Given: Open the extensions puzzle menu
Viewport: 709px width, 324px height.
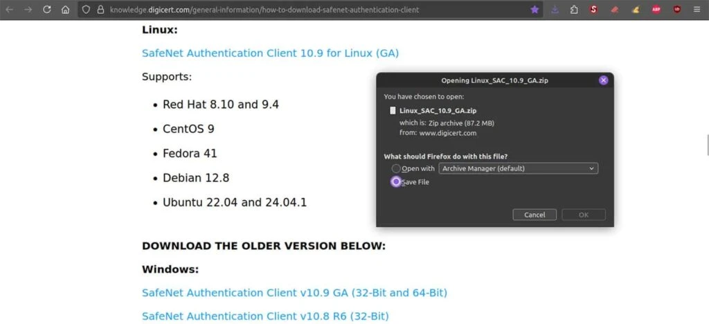Looking at the screenshot, I should click(574, 10).
